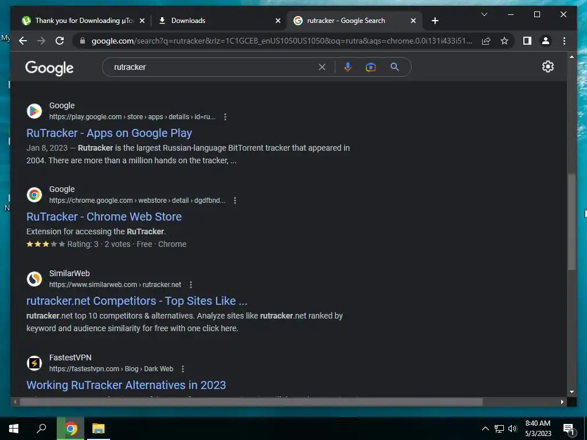Click the similarweb.com URL breadcrumb
Image resolution: width=587 pixels, height=440 pixels.
click(x=115, y=285)
